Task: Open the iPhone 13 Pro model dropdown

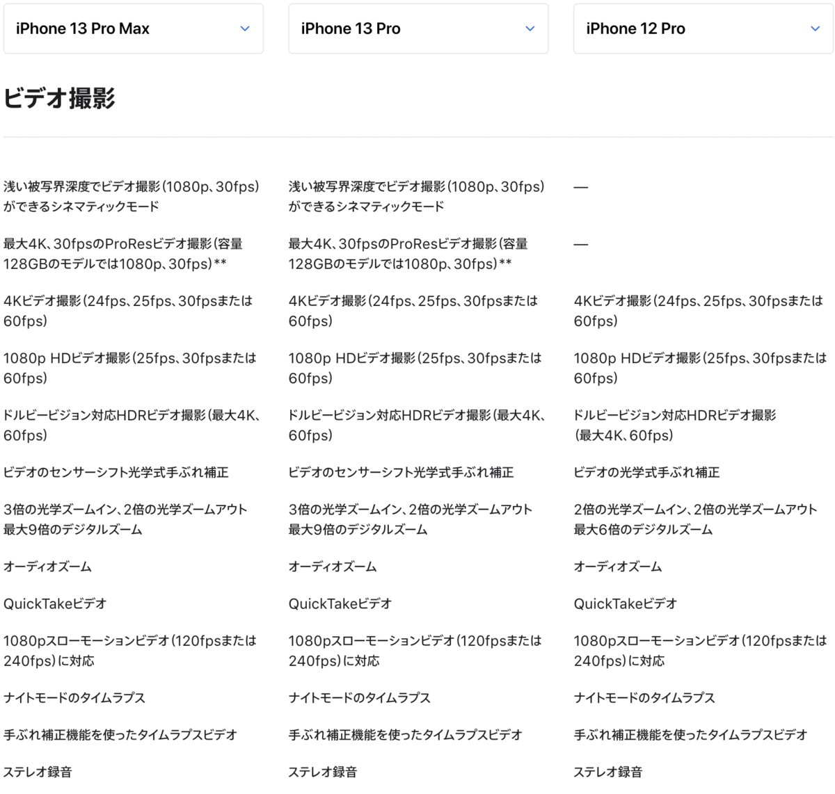Action: click(x=418, y=29)
